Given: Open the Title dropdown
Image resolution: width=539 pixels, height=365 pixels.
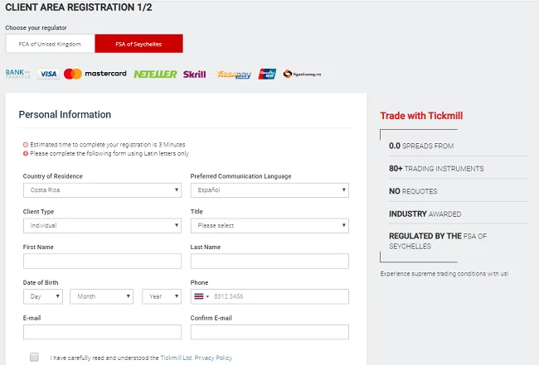Looking at the screenshot, I should (269, 225).
